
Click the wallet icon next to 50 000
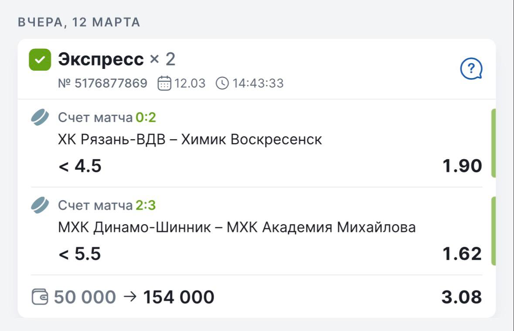point(41,297)
